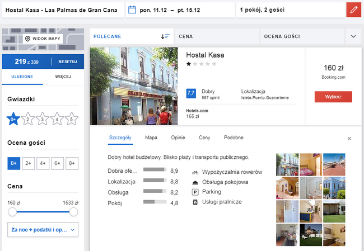Open the green lawn terrace thumbnail
Viewport: 364px width, 251px height.
coord(334,211)
